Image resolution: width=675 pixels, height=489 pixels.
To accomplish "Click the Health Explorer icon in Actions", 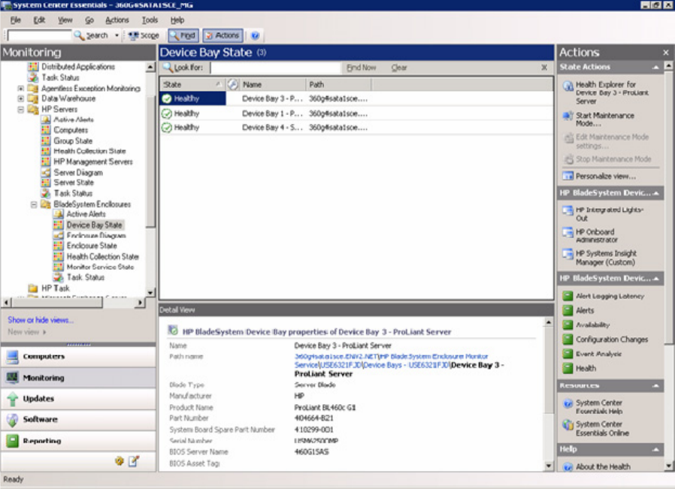I will pos(568,86).
